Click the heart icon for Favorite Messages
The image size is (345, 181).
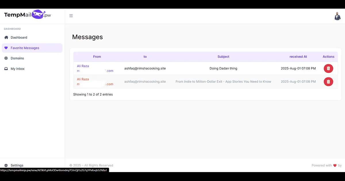6,48
